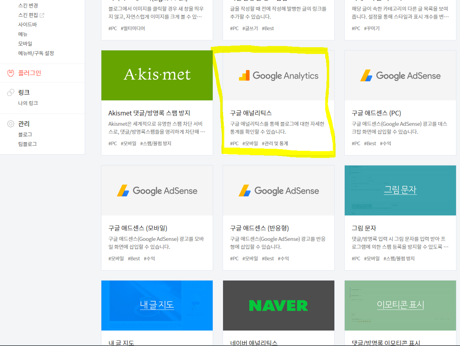The height and width of the screenshot is (346, 460).
Task: Open the 관리 sidebar section
Action: 24,124
